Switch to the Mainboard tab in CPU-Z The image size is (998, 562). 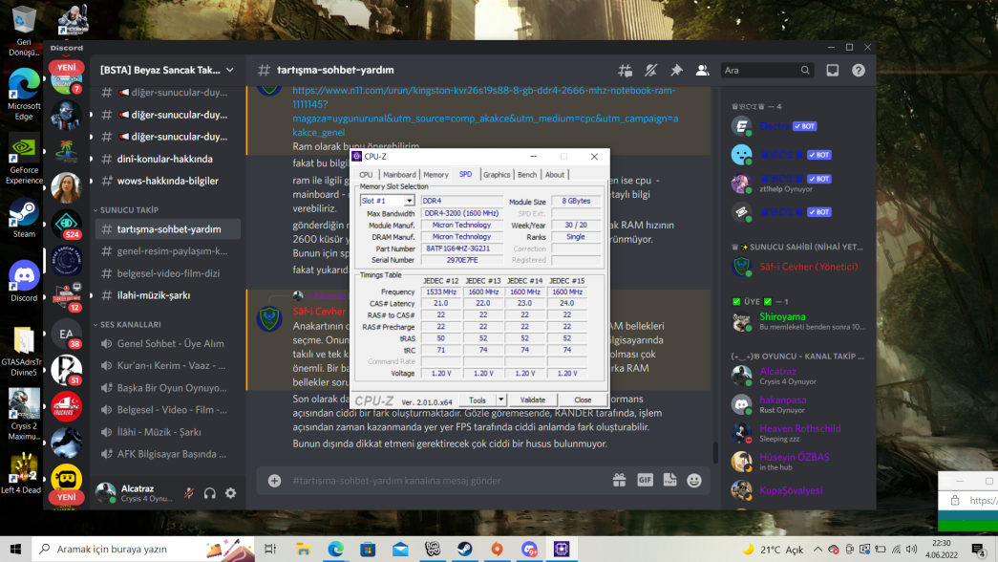click(400, 175)
